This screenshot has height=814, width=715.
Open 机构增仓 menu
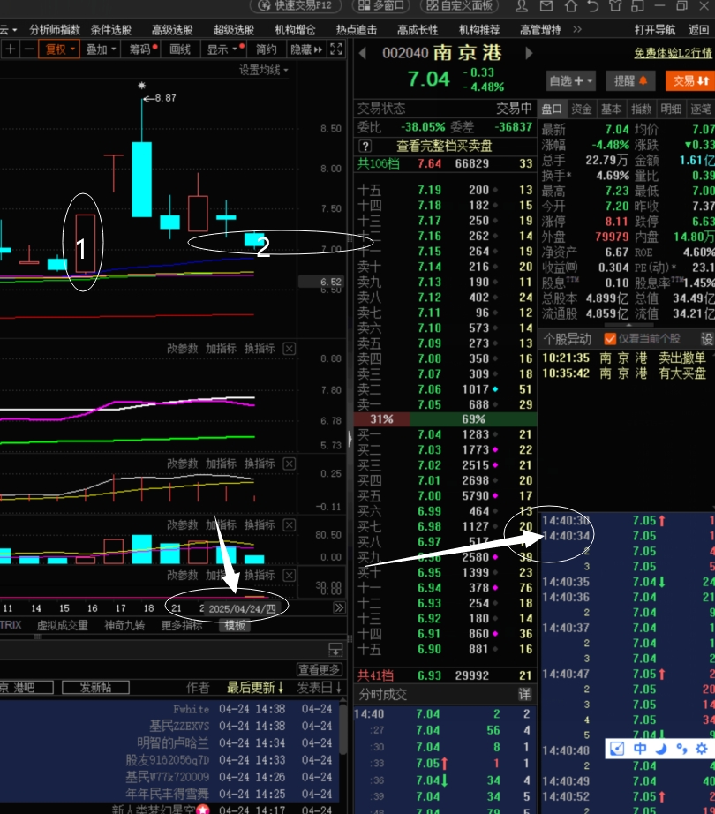click(x=295, y=30)
